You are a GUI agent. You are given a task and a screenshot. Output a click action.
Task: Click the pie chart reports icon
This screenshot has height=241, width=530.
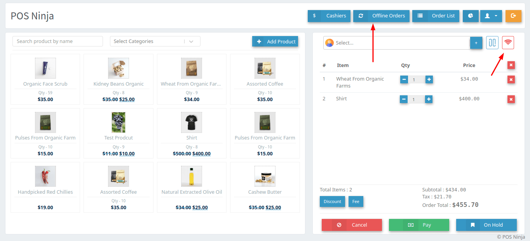471,16
